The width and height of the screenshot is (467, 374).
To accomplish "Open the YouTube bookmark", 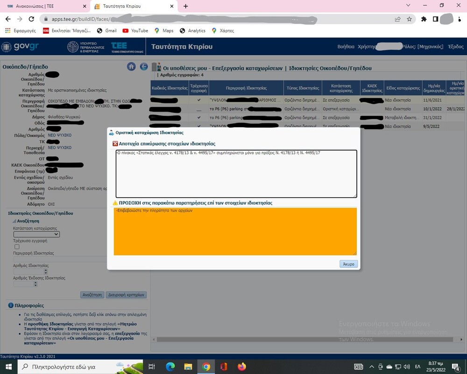I will 135,30.
